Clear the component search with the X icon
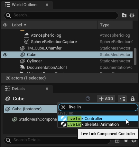This screenshot has width=139, height=147. (63, 107)
